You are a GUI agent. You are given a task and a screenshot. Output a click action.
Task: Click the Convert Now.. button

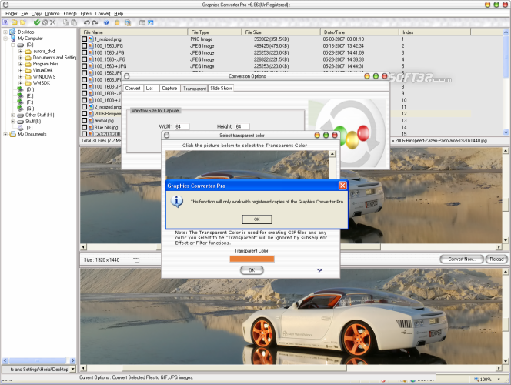(462, 259)
